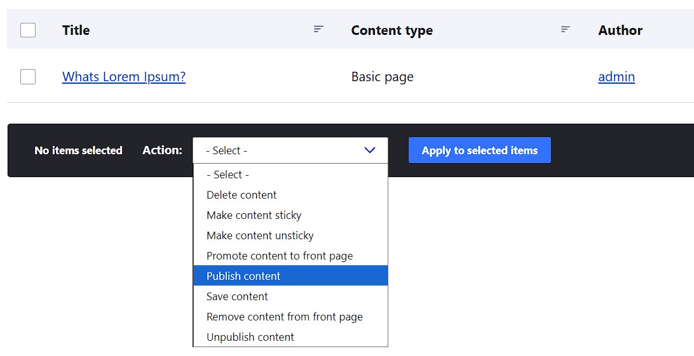Select 'Remove content from front page'
The height and width of the screenshot is (356, 694).
[x=284, y=317]
